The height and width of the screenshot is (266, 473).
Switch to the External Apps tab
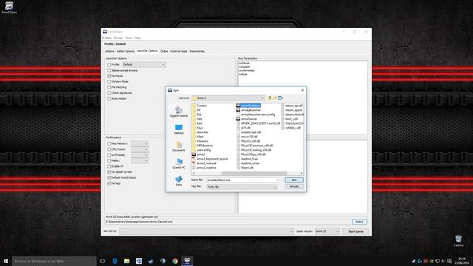(179, 51)
